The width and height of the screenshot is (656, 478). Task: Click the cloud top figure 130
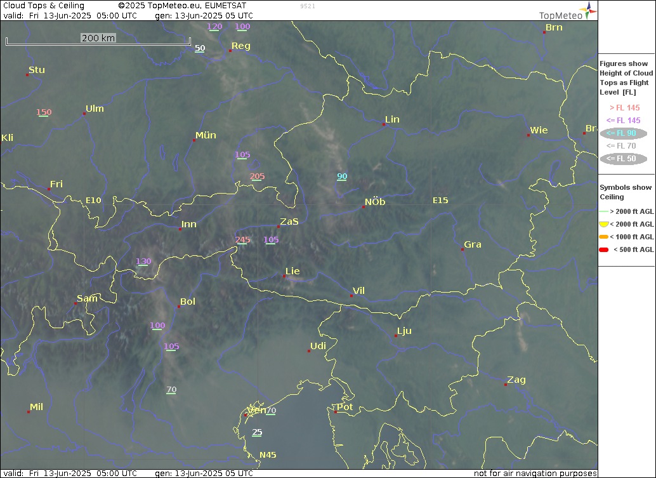(x=143, y=261)
